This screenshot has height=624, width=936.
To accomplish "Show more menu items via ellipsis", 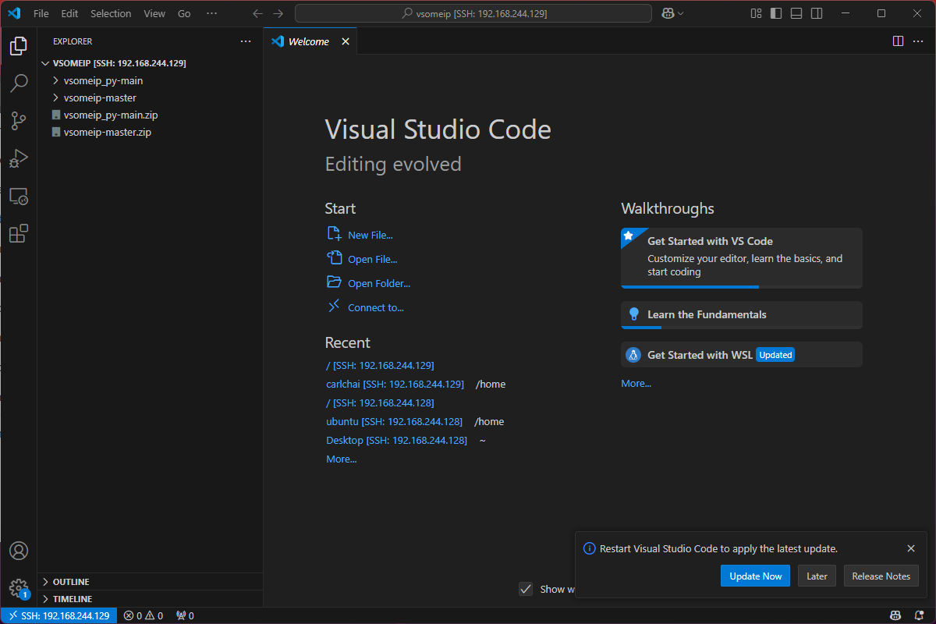I will coord(212,13).
